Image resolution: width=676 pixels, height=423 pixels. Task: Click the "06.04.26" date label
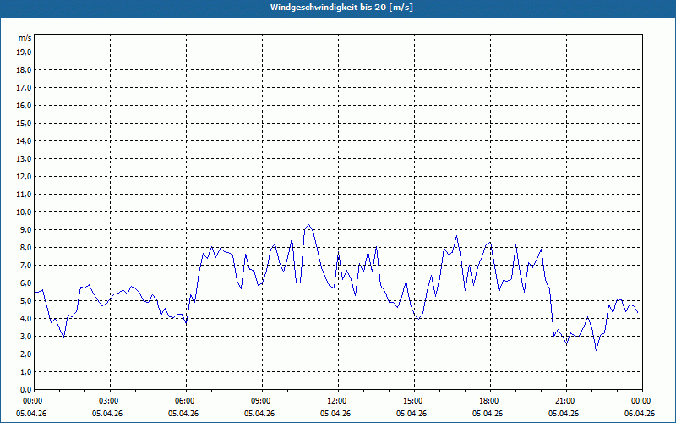pyautogui.click(x=640, y=414)
